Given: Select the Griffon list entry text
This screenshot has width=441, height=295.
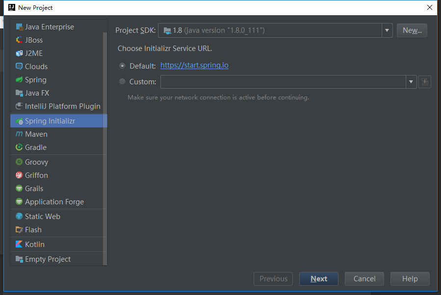Looking at the screenshot, I should coord(36,175).
